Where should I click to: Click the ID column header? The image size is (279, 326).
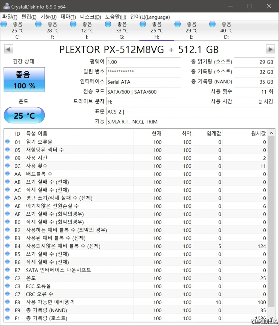pyautogui.click(x=17, y=134)
